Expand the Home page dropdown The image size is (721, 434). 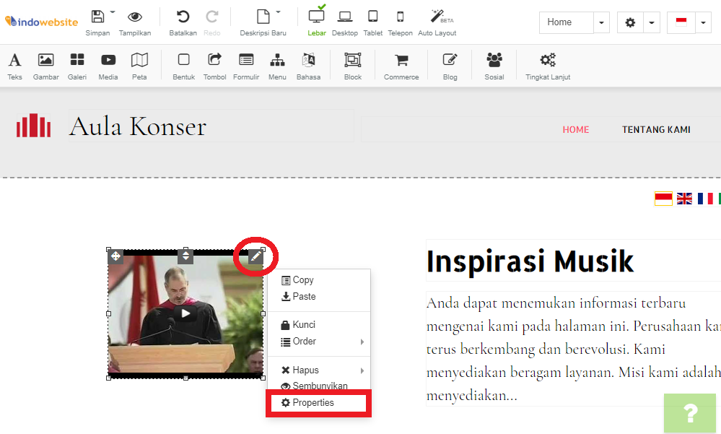602,23
